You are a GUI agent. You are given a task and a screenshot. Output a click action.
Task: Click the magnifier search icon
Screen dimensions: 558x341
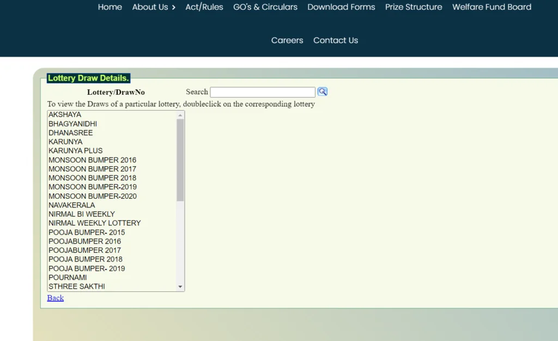point(323,92)
